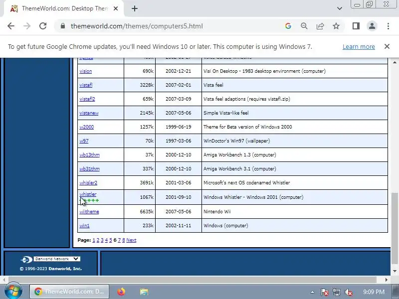Screen dimensions: 399x299
Task: Open the w97 theme link
Action: click(84, 141)
